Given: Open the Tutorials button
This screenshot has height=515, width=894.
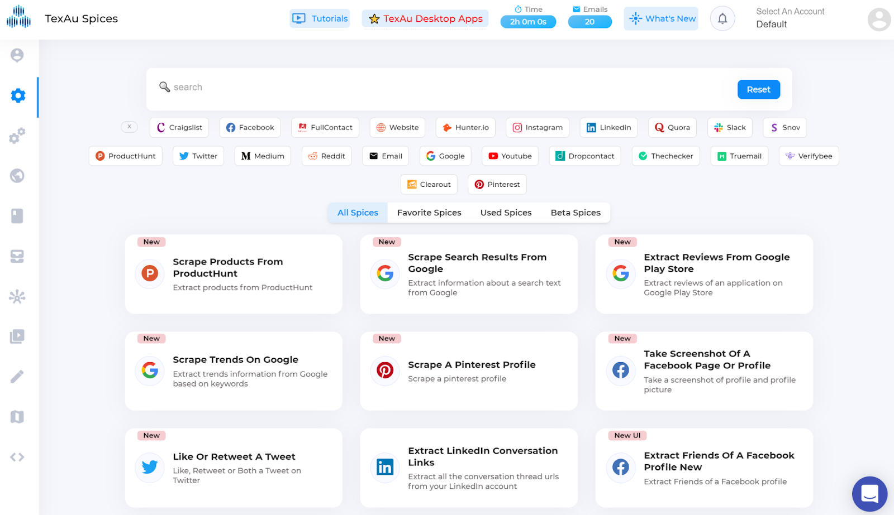Looking at the screenshot, I should pyautogui.click(x=320, y=18).
